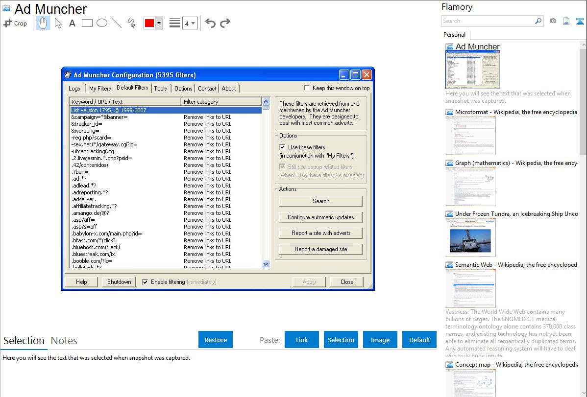Open the color dropdown arrow
587x397 pixels.
tap(159, 23)
